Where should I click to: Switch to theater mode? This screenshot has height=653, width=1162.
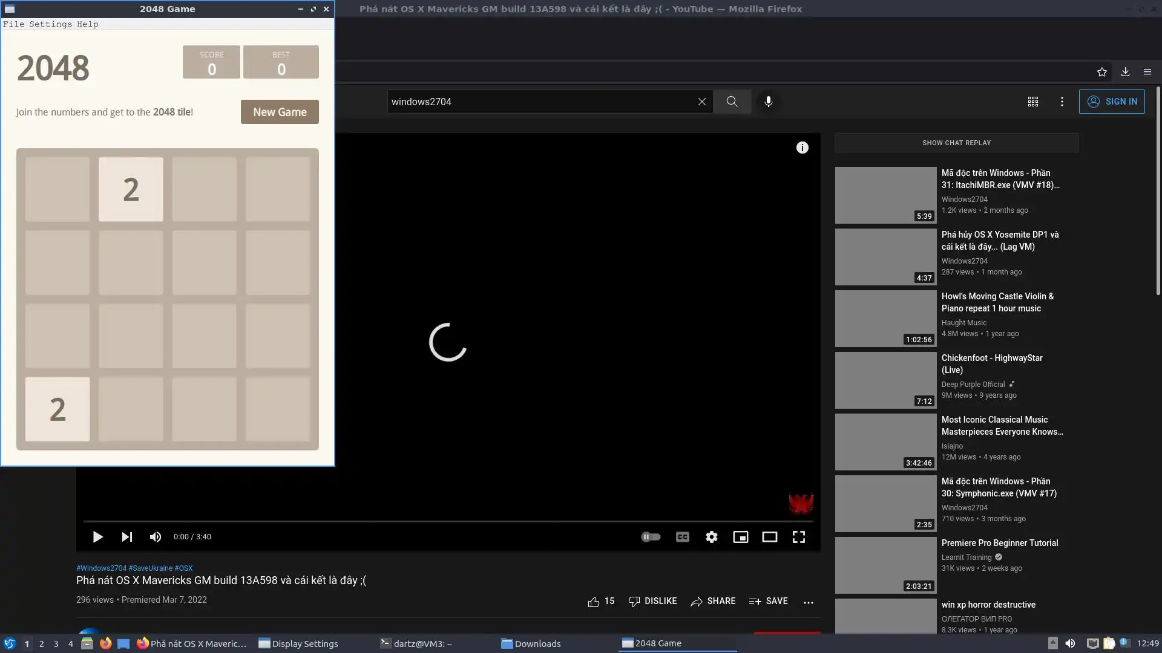coord(769,537)
